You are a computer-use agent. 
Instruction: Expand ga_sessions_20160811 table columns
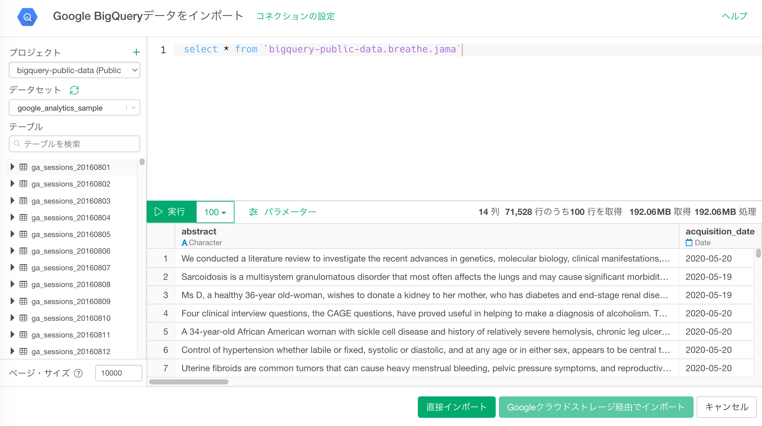pyautogui.click(x=12, y=334)
